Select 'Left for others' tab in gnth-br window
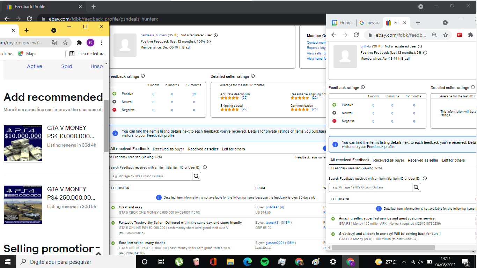This screenshot has height=268, width=477. 453,160
